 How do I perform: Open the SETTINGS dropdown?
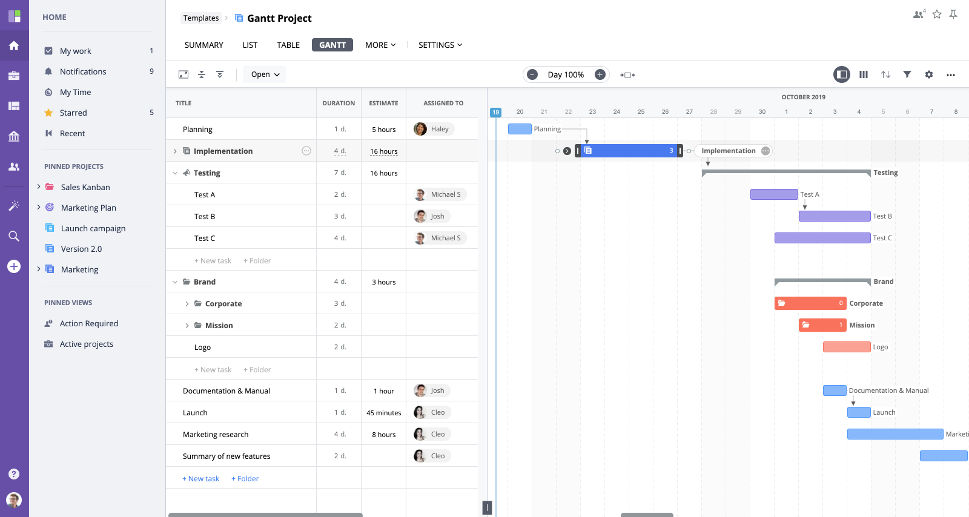tap(440, 45)
